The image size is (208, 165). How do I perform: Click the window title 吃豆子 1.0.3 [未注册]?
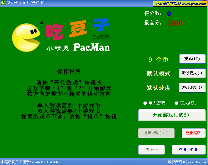(26, 3)
